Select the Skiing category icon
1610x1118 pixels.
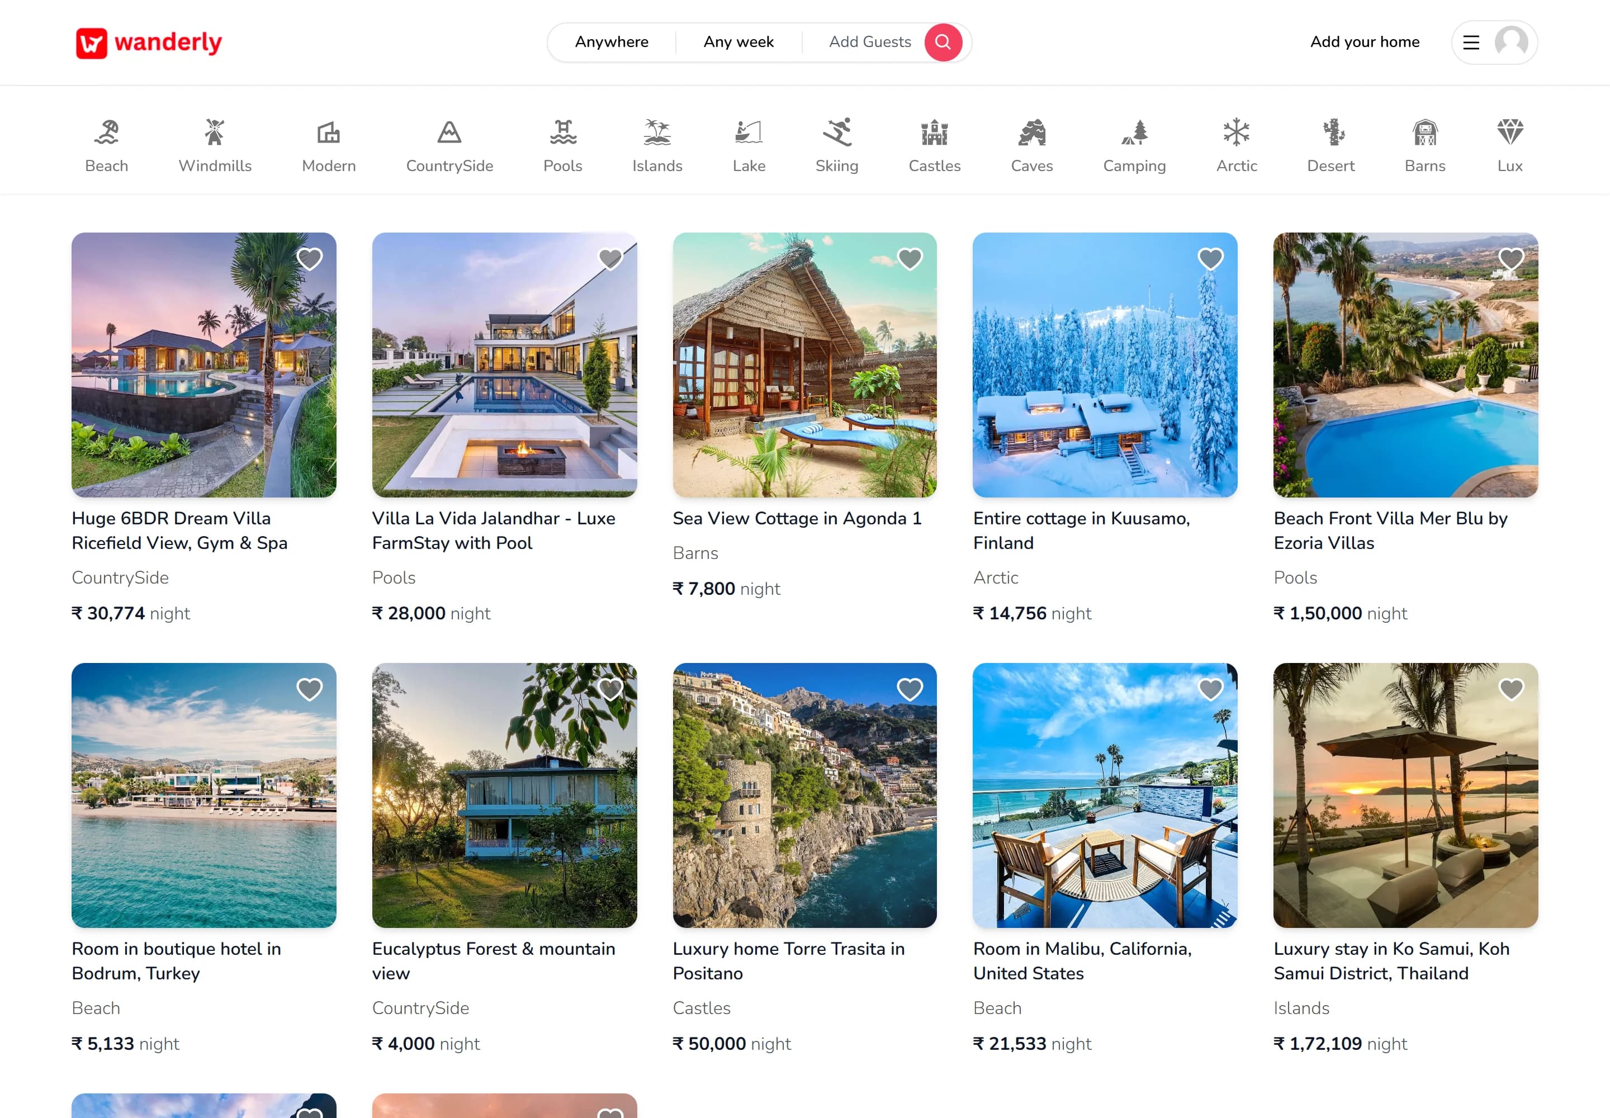(x=836, y=132)
